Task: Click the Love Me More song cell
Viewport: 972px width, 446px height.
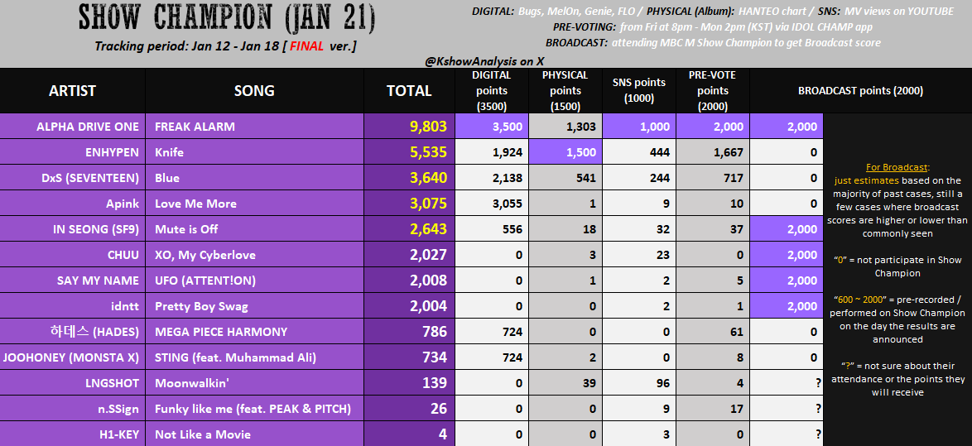Action: [255, 204]
